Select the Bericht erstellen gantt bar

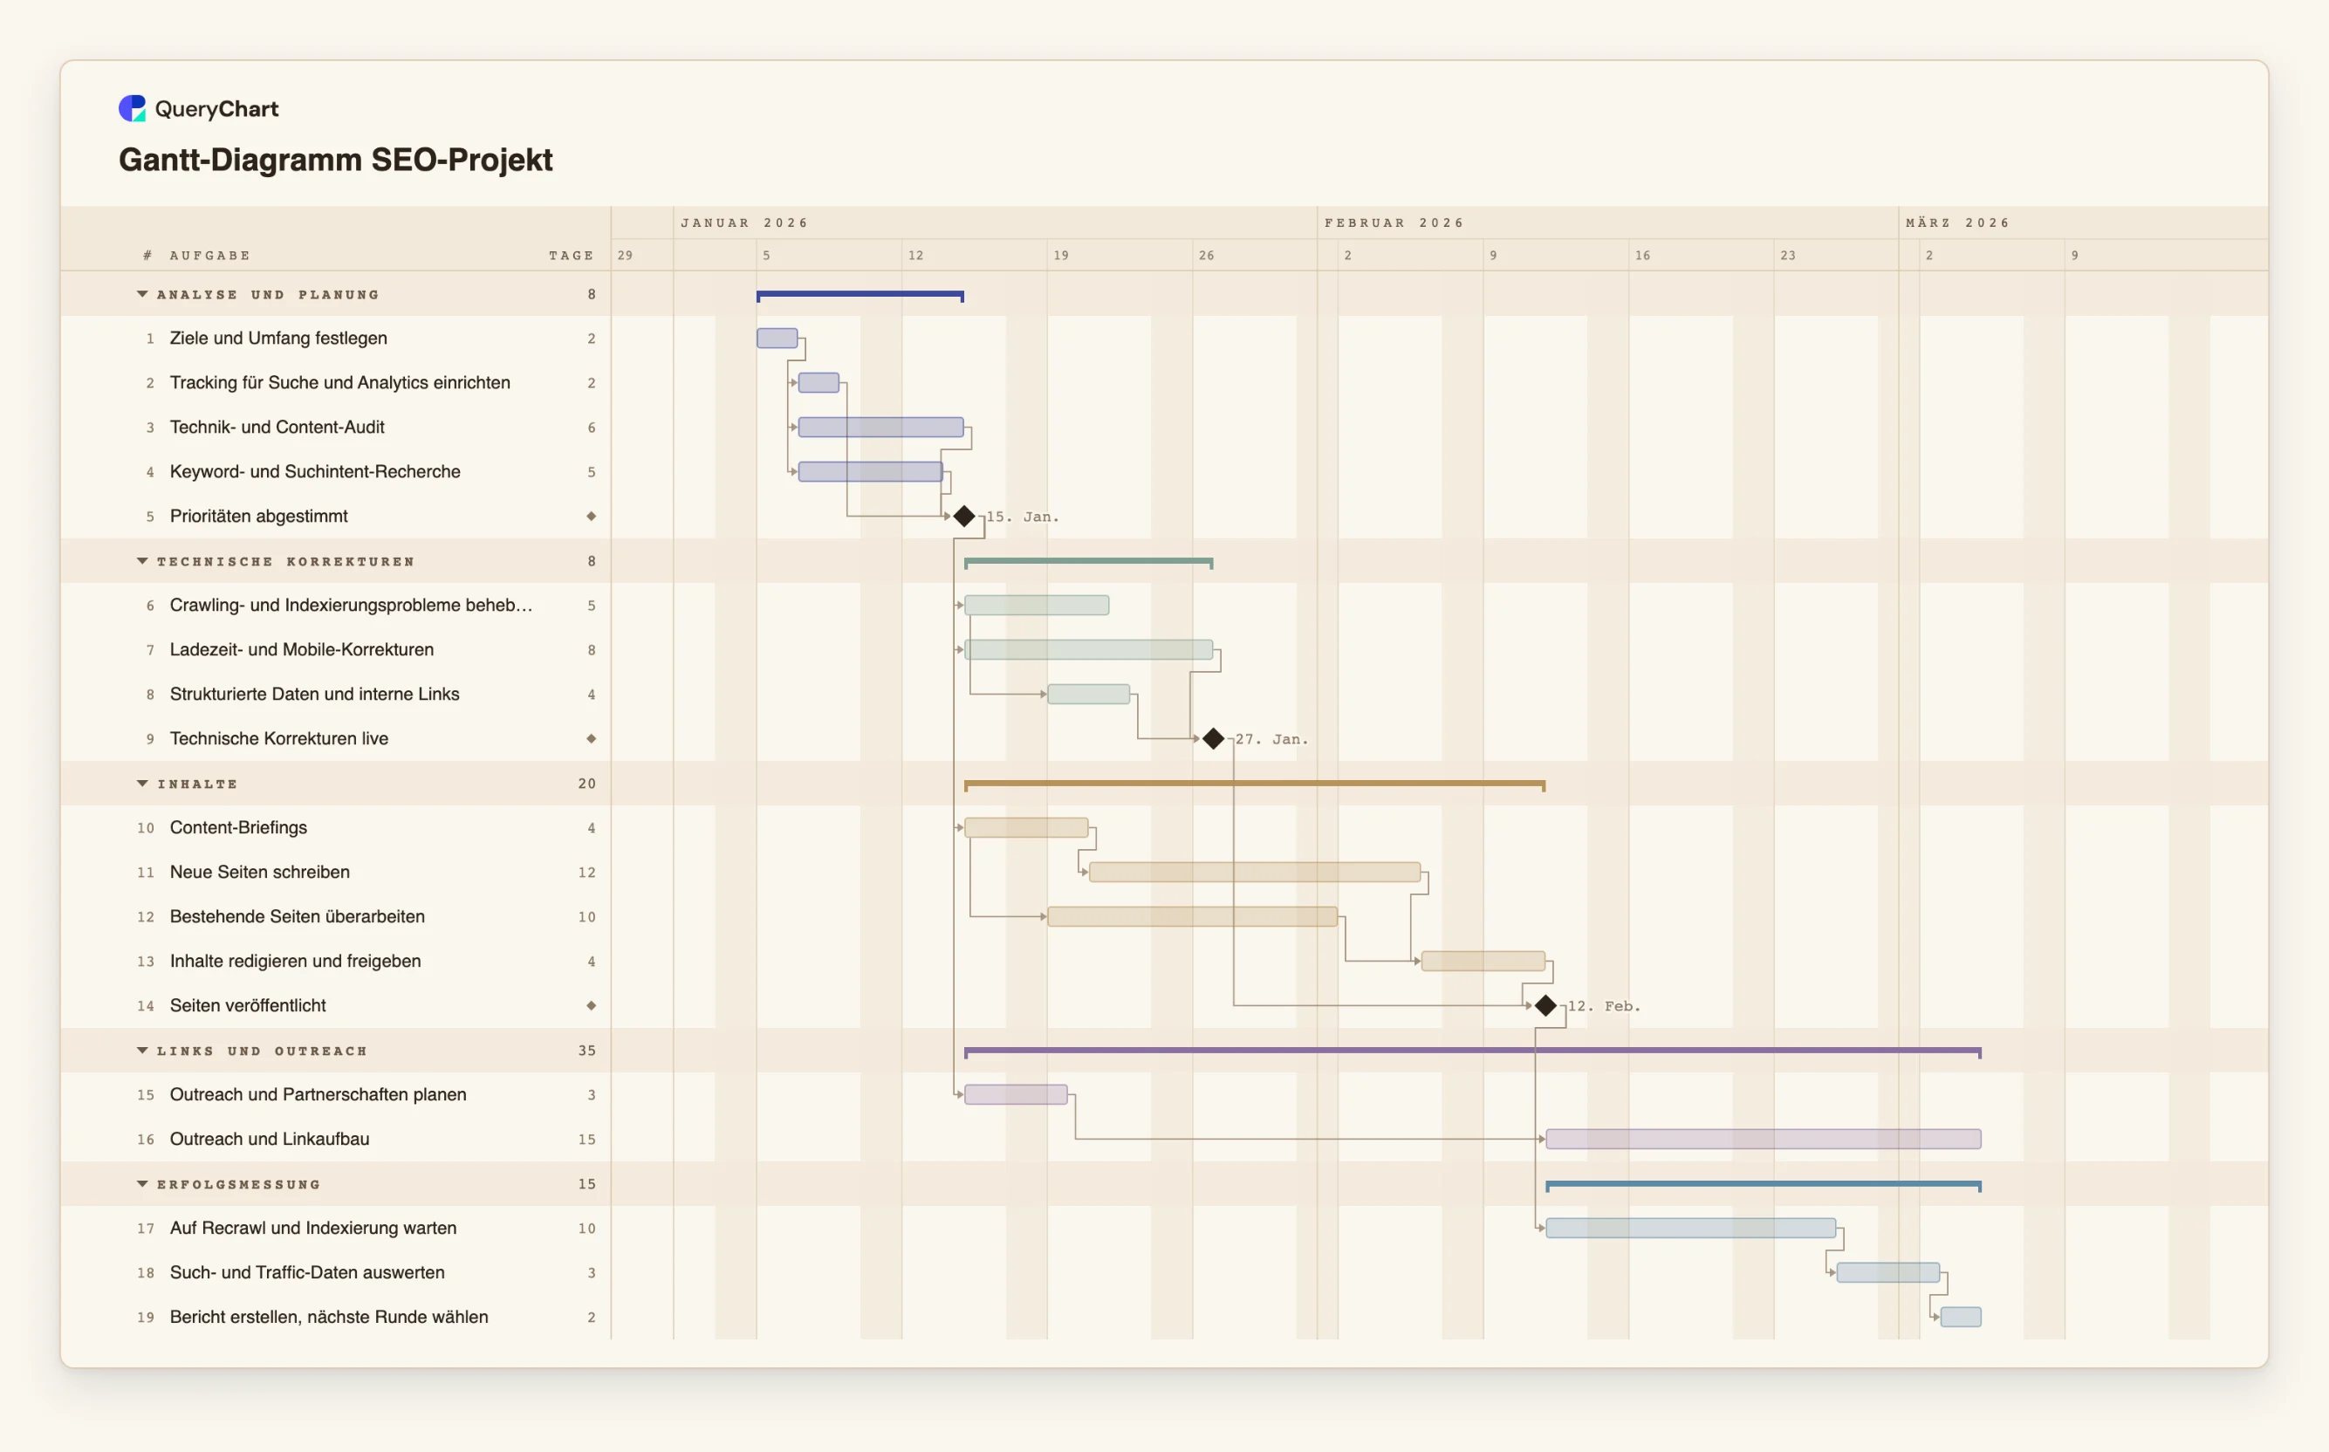[x=1960, y=1318]
